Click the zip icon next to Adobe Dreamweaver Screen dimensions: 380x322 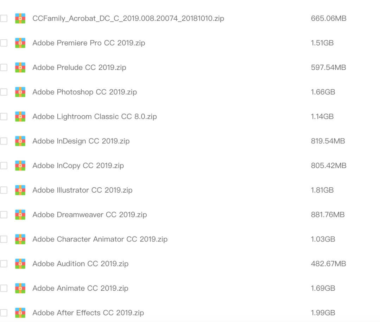pyautogui.click(x=20, y=214)
